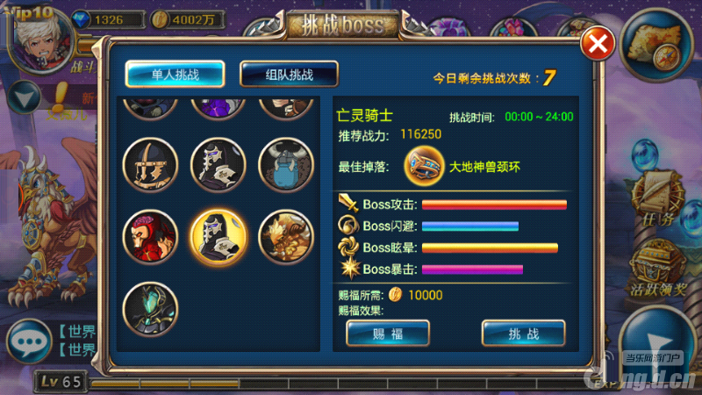Click the 挑战 challenge button
The width and height of the screenshot is (702, 395).
(x=523, y=334)
